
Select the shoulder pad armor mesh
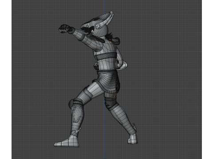[x=116, y=40]
